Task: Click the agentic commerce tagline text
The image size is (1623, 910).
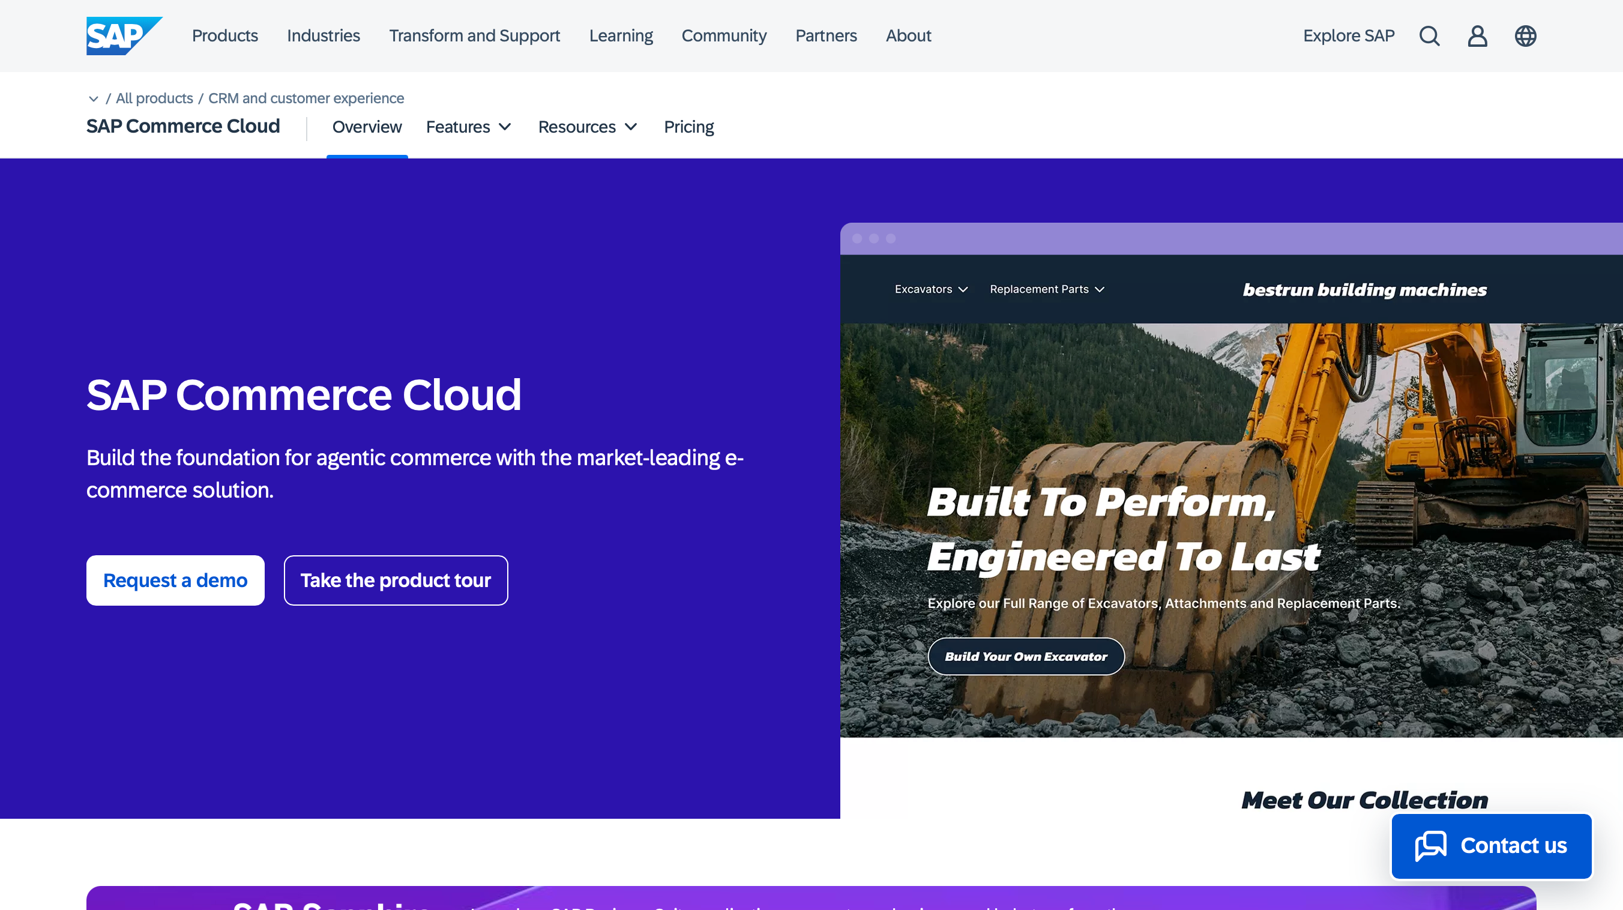Action: [x=415, y=474]
